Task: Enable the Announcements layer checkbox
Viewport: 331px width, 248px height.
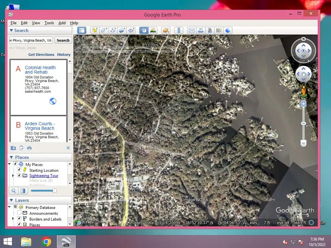Action: (19, 212)
